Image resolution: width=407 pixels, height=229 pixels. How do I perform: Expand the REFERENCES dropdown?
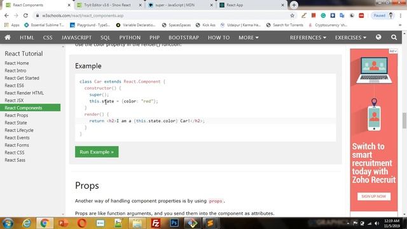(308, 38)
